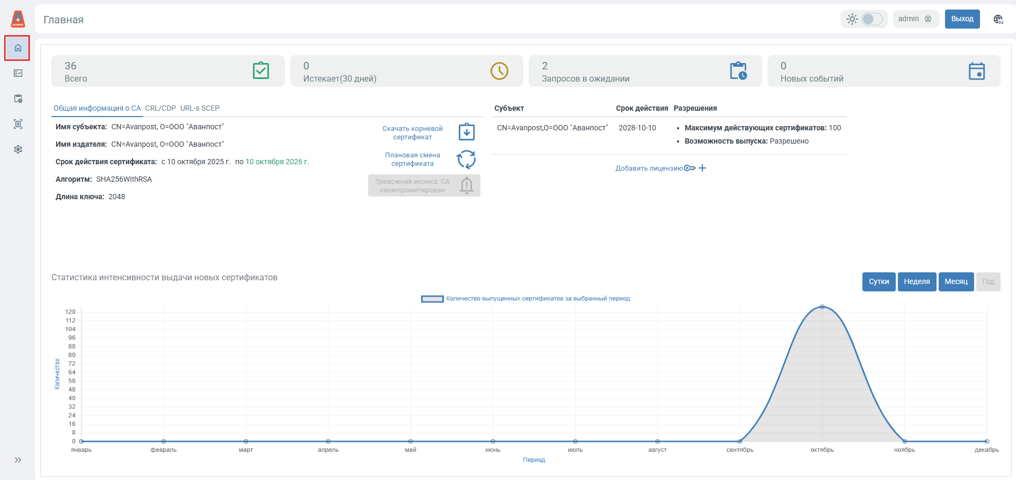1016x480 pixels.
Task: Open the Запросов в ожидании card
Action: [645, 71]
